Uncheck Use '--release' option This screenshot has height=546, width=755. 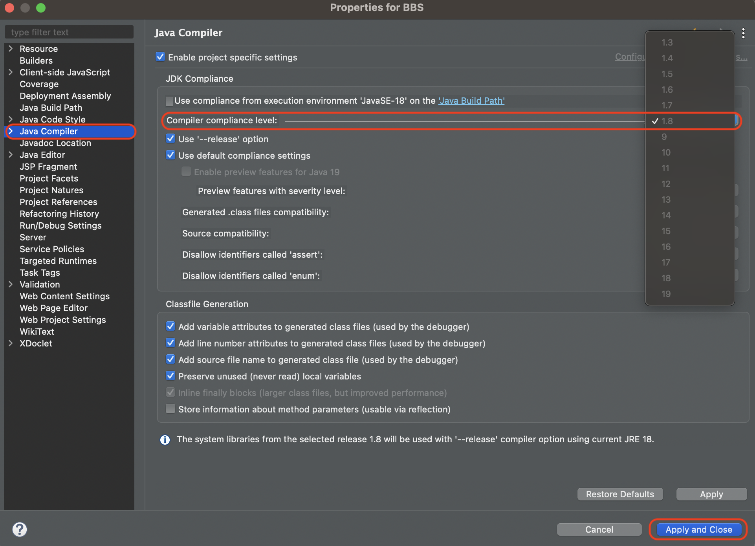pyautogui.click(x=170, y=139)
